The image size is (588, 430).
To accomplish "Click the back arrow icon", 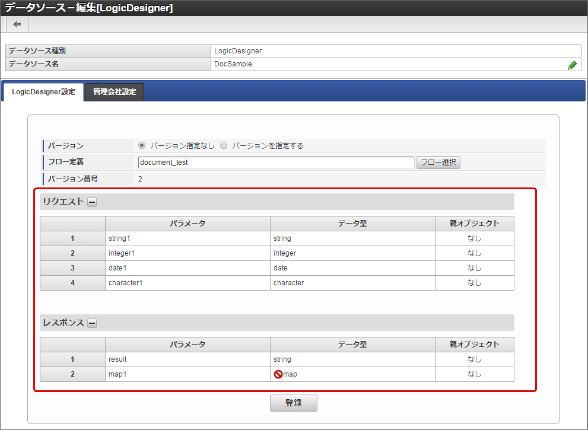I will [x=17, y=24].
